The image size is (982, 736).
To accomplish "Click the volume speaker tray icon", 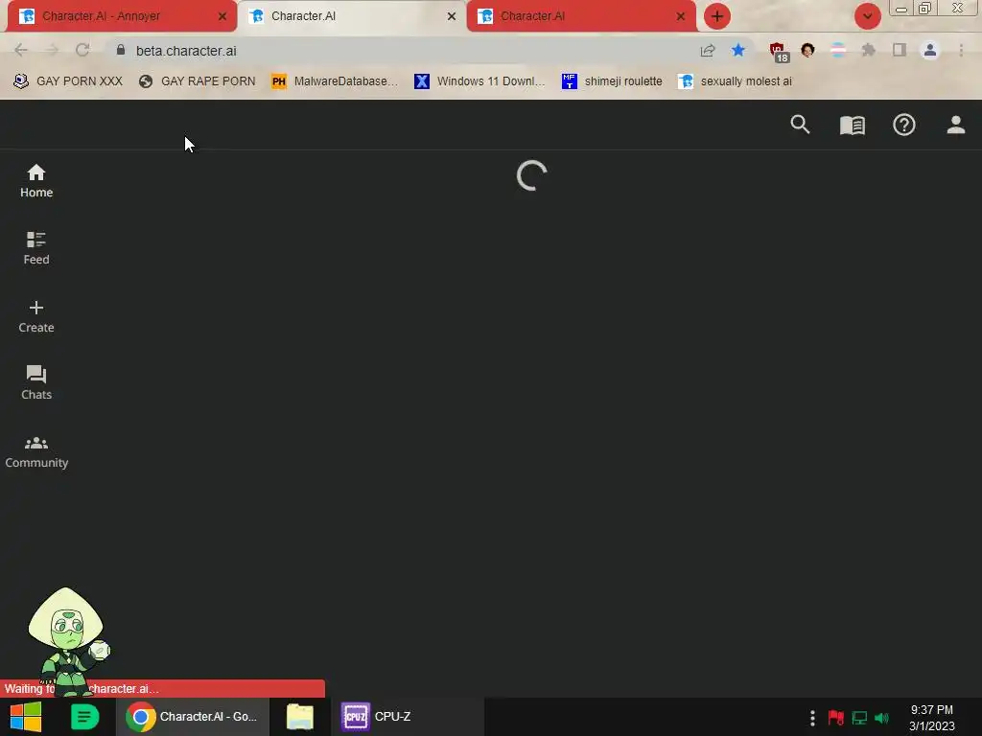I will (x=882, y=718).
